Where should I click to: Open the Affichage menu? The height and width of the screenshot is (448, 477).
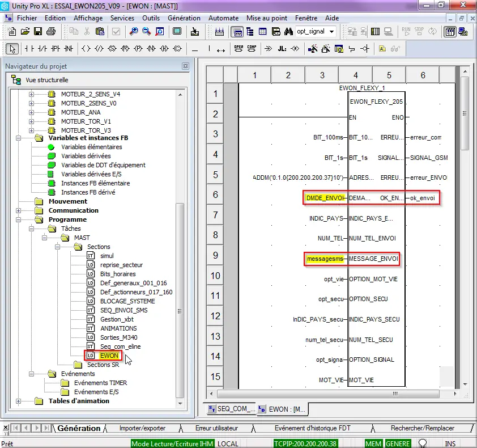[88, 18]
